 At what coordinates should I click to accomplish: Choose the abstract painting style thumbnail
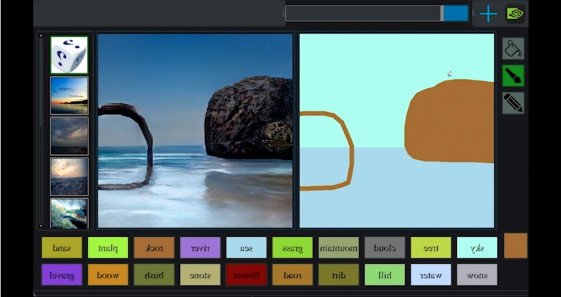pos(69,214)
